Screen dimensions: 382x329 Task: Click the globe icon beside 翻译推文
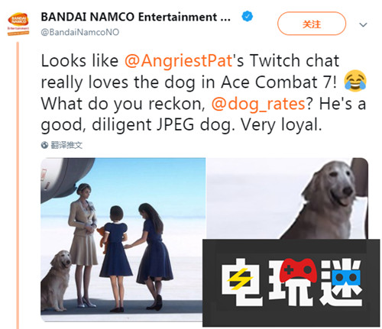point(44,145)
